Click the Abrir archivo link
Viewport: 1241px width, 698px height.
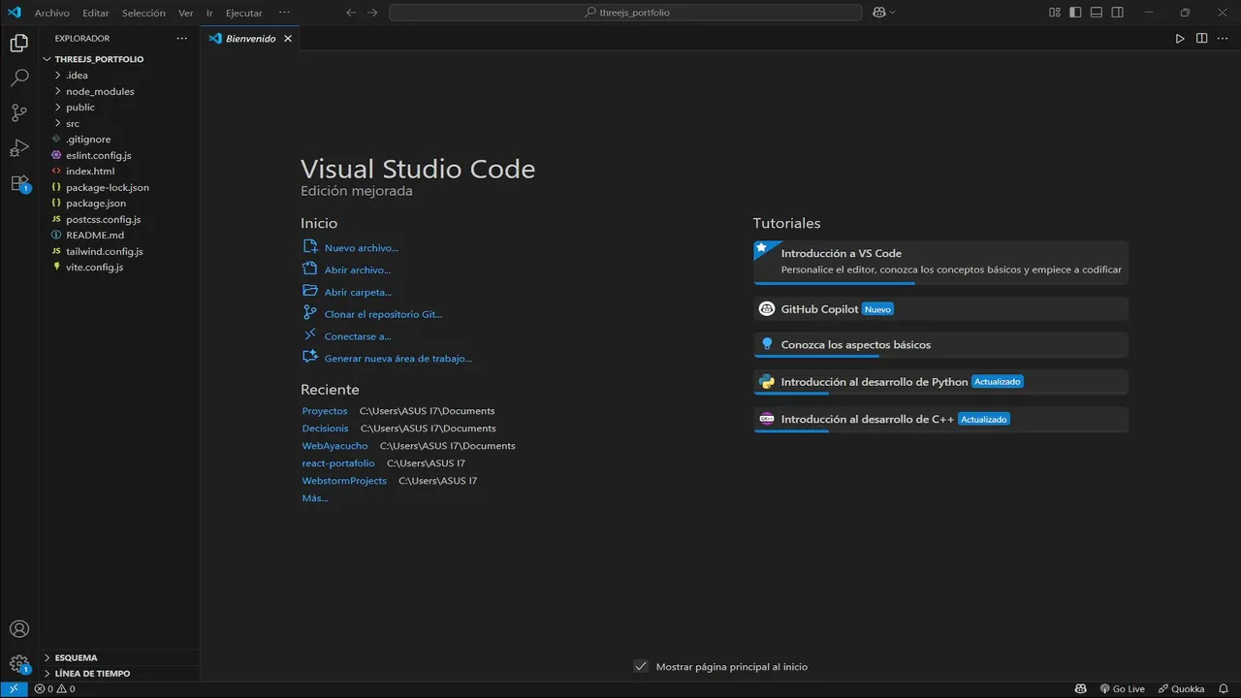pyautogui.click(x=358, y=270)
